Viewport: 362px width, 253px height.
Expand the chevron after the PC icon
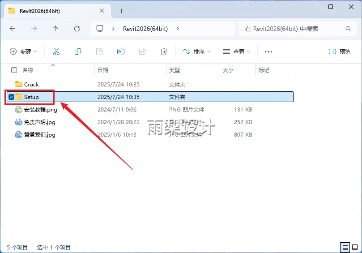(113, 29)
